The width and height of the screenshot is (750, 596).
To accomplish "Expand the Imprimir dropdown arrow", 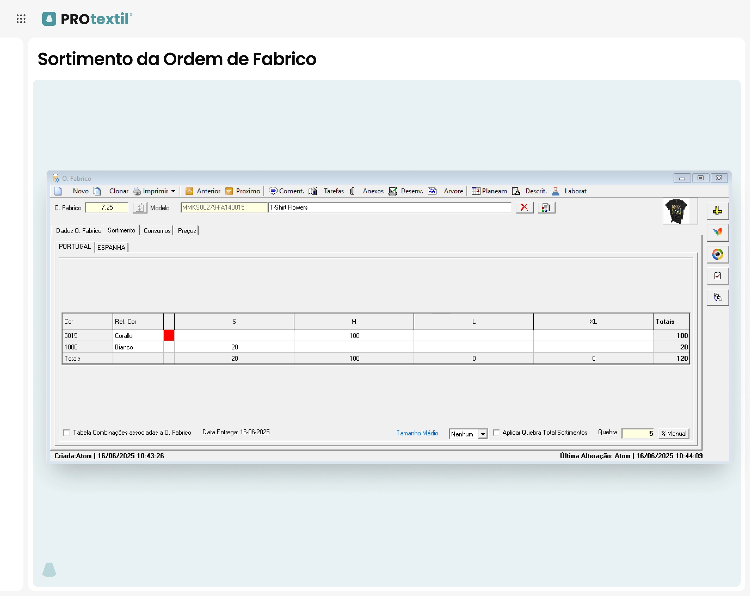I will (x=173, y=191).
